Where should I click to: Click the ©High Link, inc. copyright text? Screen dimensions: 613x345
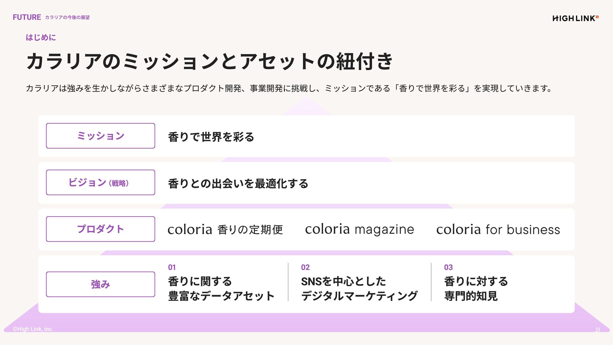(x=33, y=329)
